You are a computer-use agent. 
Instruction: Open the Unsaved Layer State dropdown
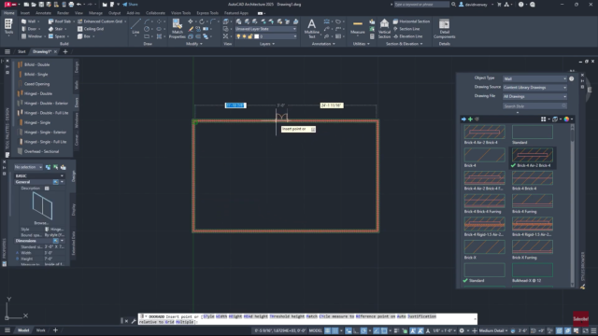pyautogui.click(x=265, y=29)
